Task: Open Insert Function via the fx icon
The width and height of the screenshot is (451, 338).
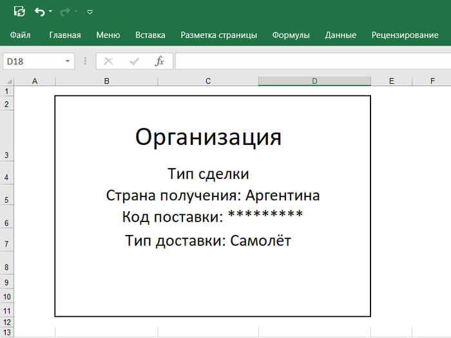Action: pyautogui.click(x=159, y=61)
